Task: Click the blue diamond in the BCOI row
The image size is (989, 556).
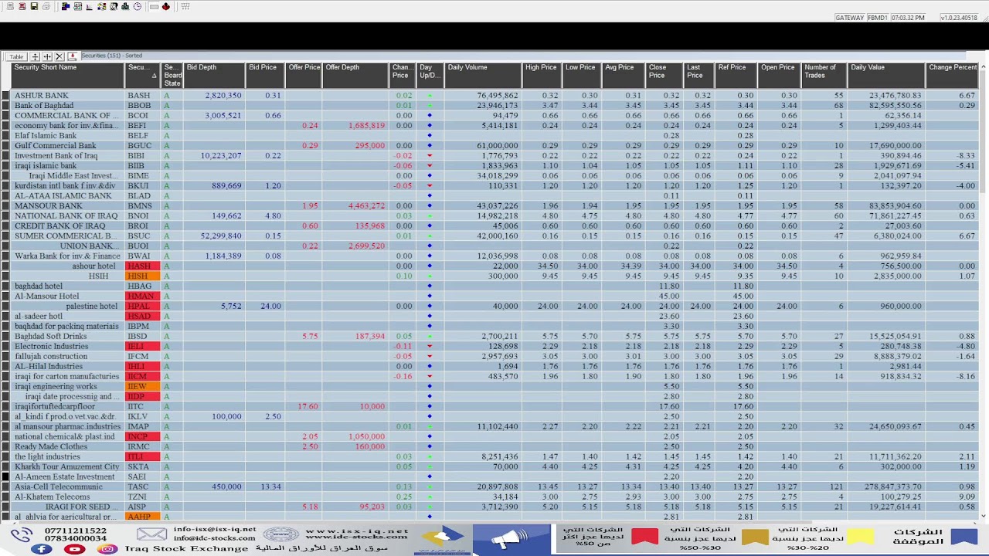Action: tap(430, 116)
